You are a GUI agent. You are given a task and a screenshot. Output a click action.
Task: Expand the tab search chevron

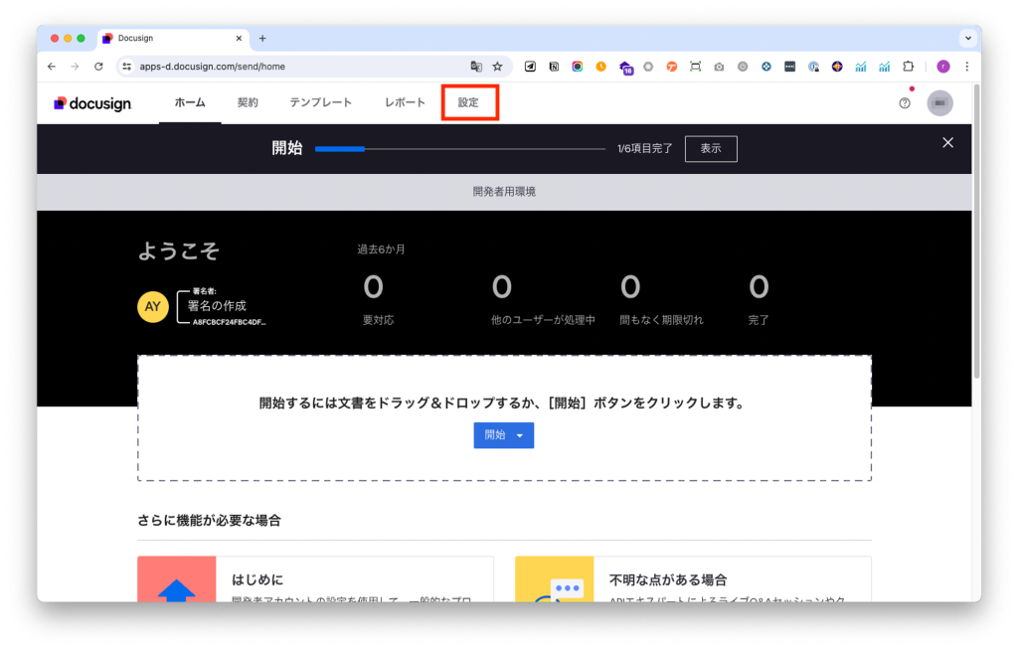click(967, 38)
